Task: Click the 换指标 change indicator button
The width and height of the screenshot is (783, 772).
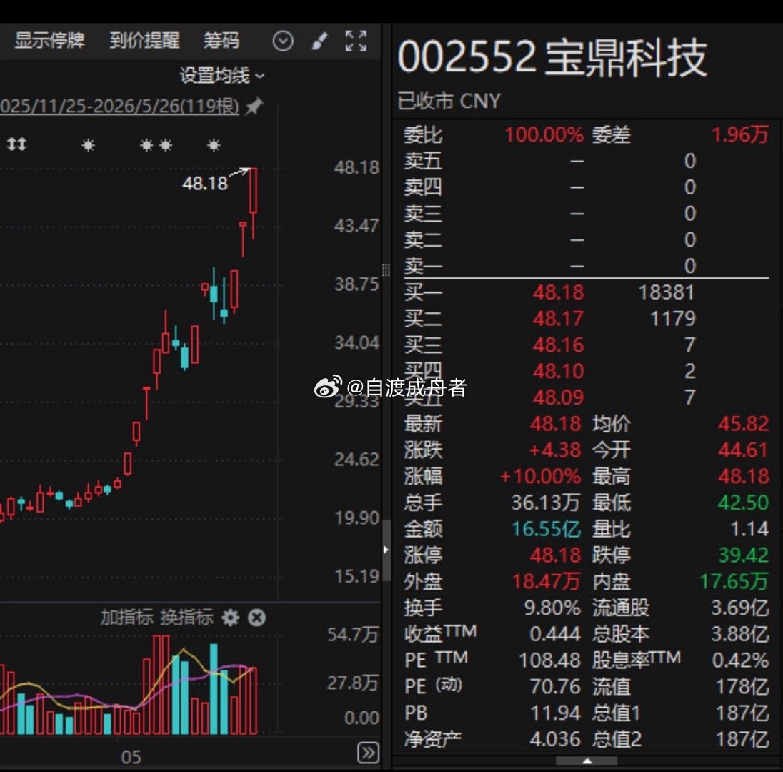Action: click(x=186, y=618)
